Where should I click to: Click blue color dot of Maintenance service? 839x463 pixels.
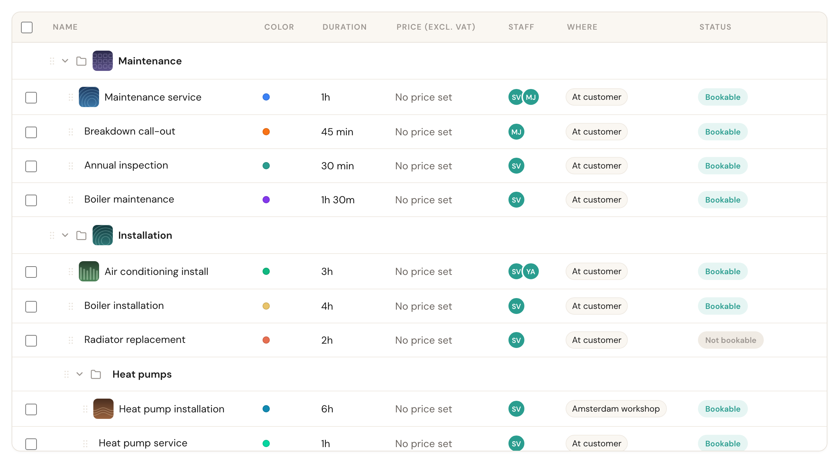pos(266,97)
